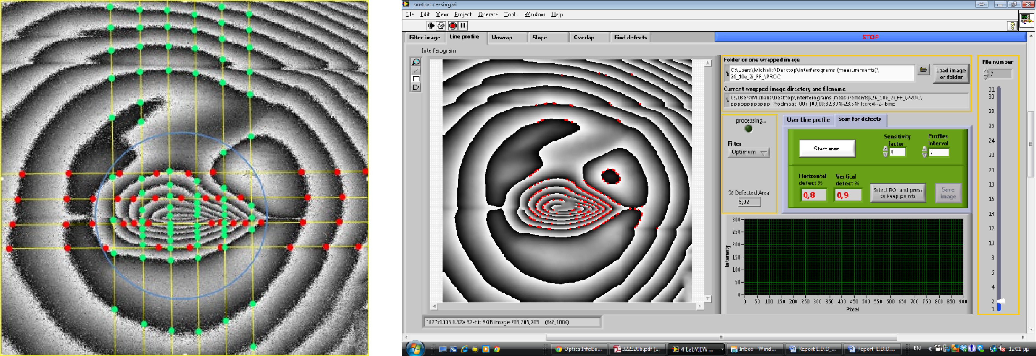The width and height of the screenshot is (1036, 356).
Task: Select the Rectangle ROI image tool
Action: coord(415,79)
